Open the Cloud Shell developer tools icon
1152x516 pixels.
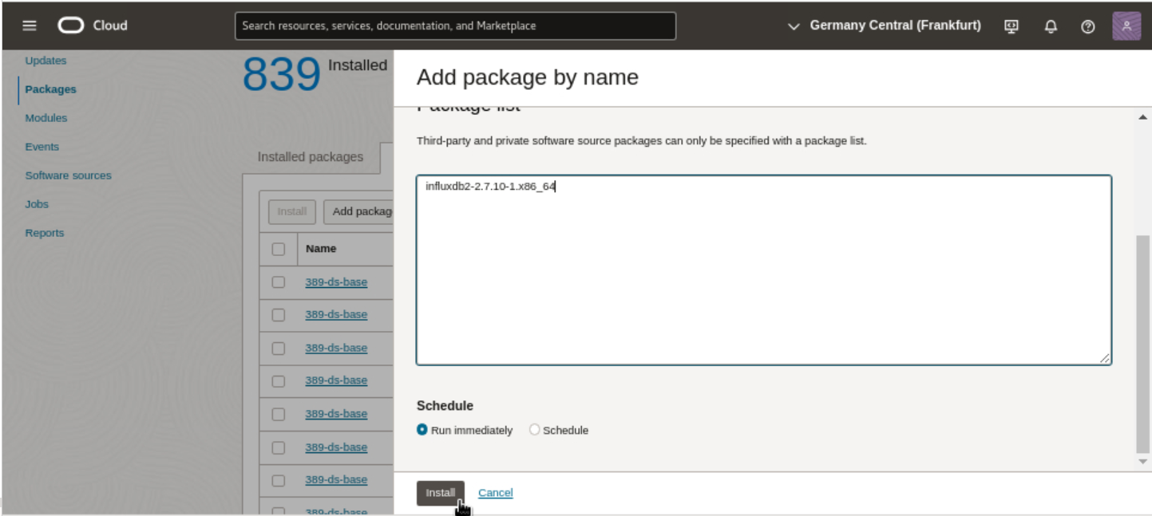[x=1011, y=26]
